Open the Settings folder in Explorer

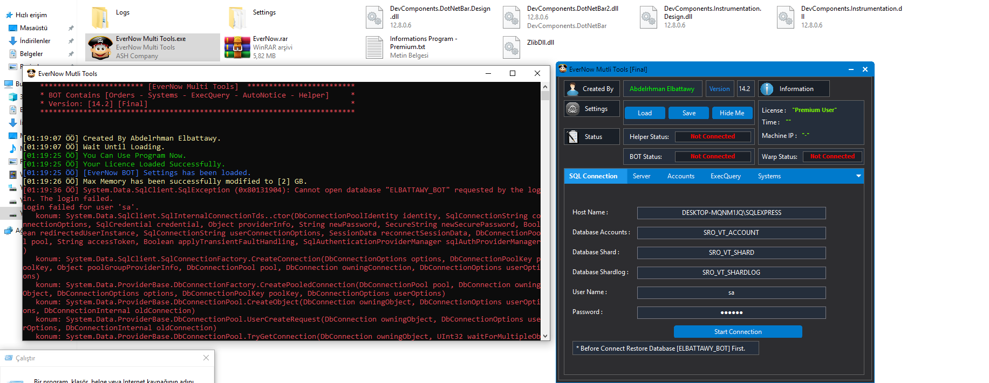252,17
